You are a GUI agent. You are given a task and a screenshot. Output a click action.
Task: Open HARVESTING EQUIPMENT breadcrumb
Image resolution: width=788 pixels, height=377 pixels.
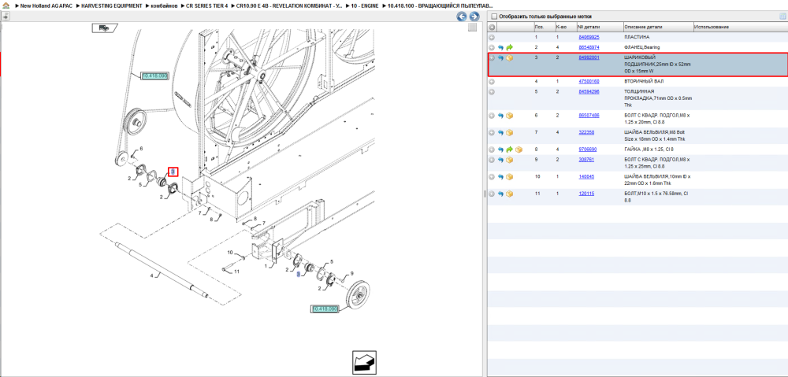point(110,6)
